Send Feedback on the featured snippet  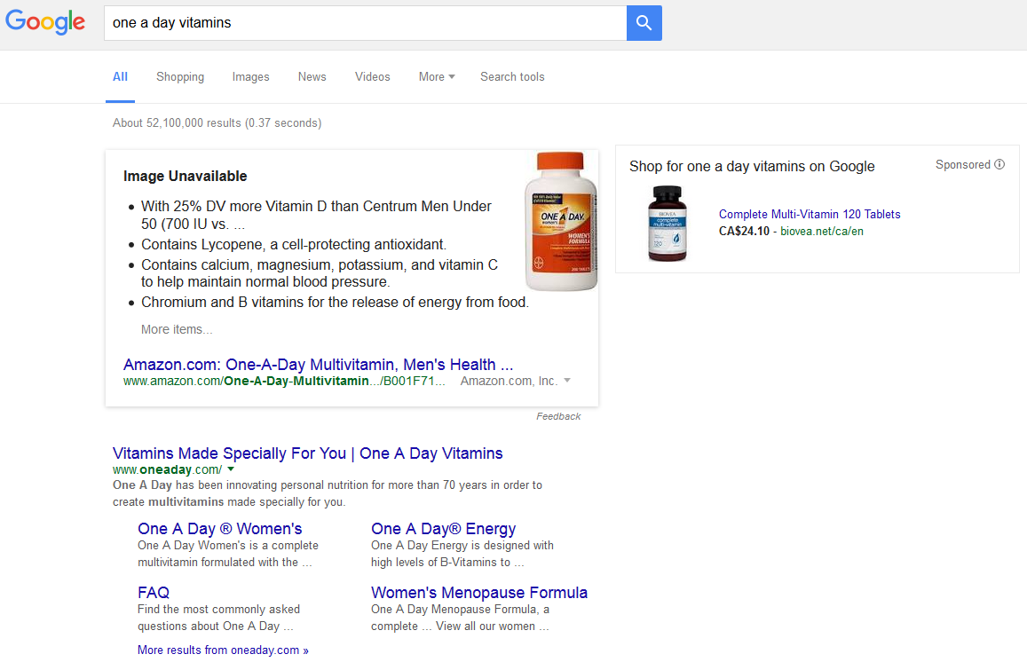point(558,416)
